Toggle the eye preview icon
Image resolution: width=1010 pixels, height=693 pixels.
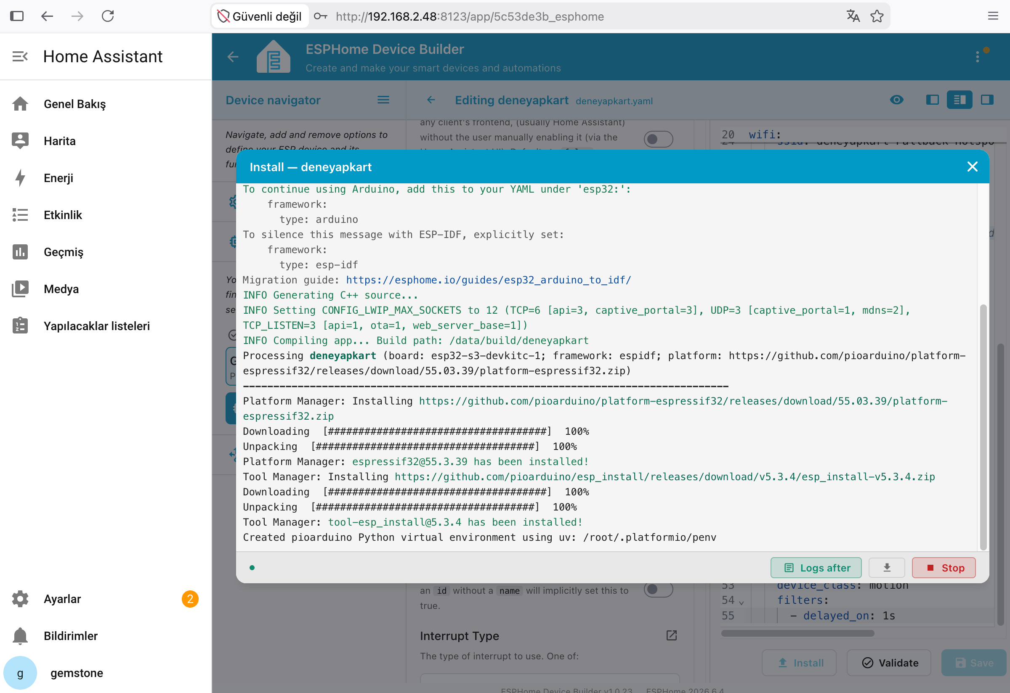pyautogui.click(x=896, y=101)
